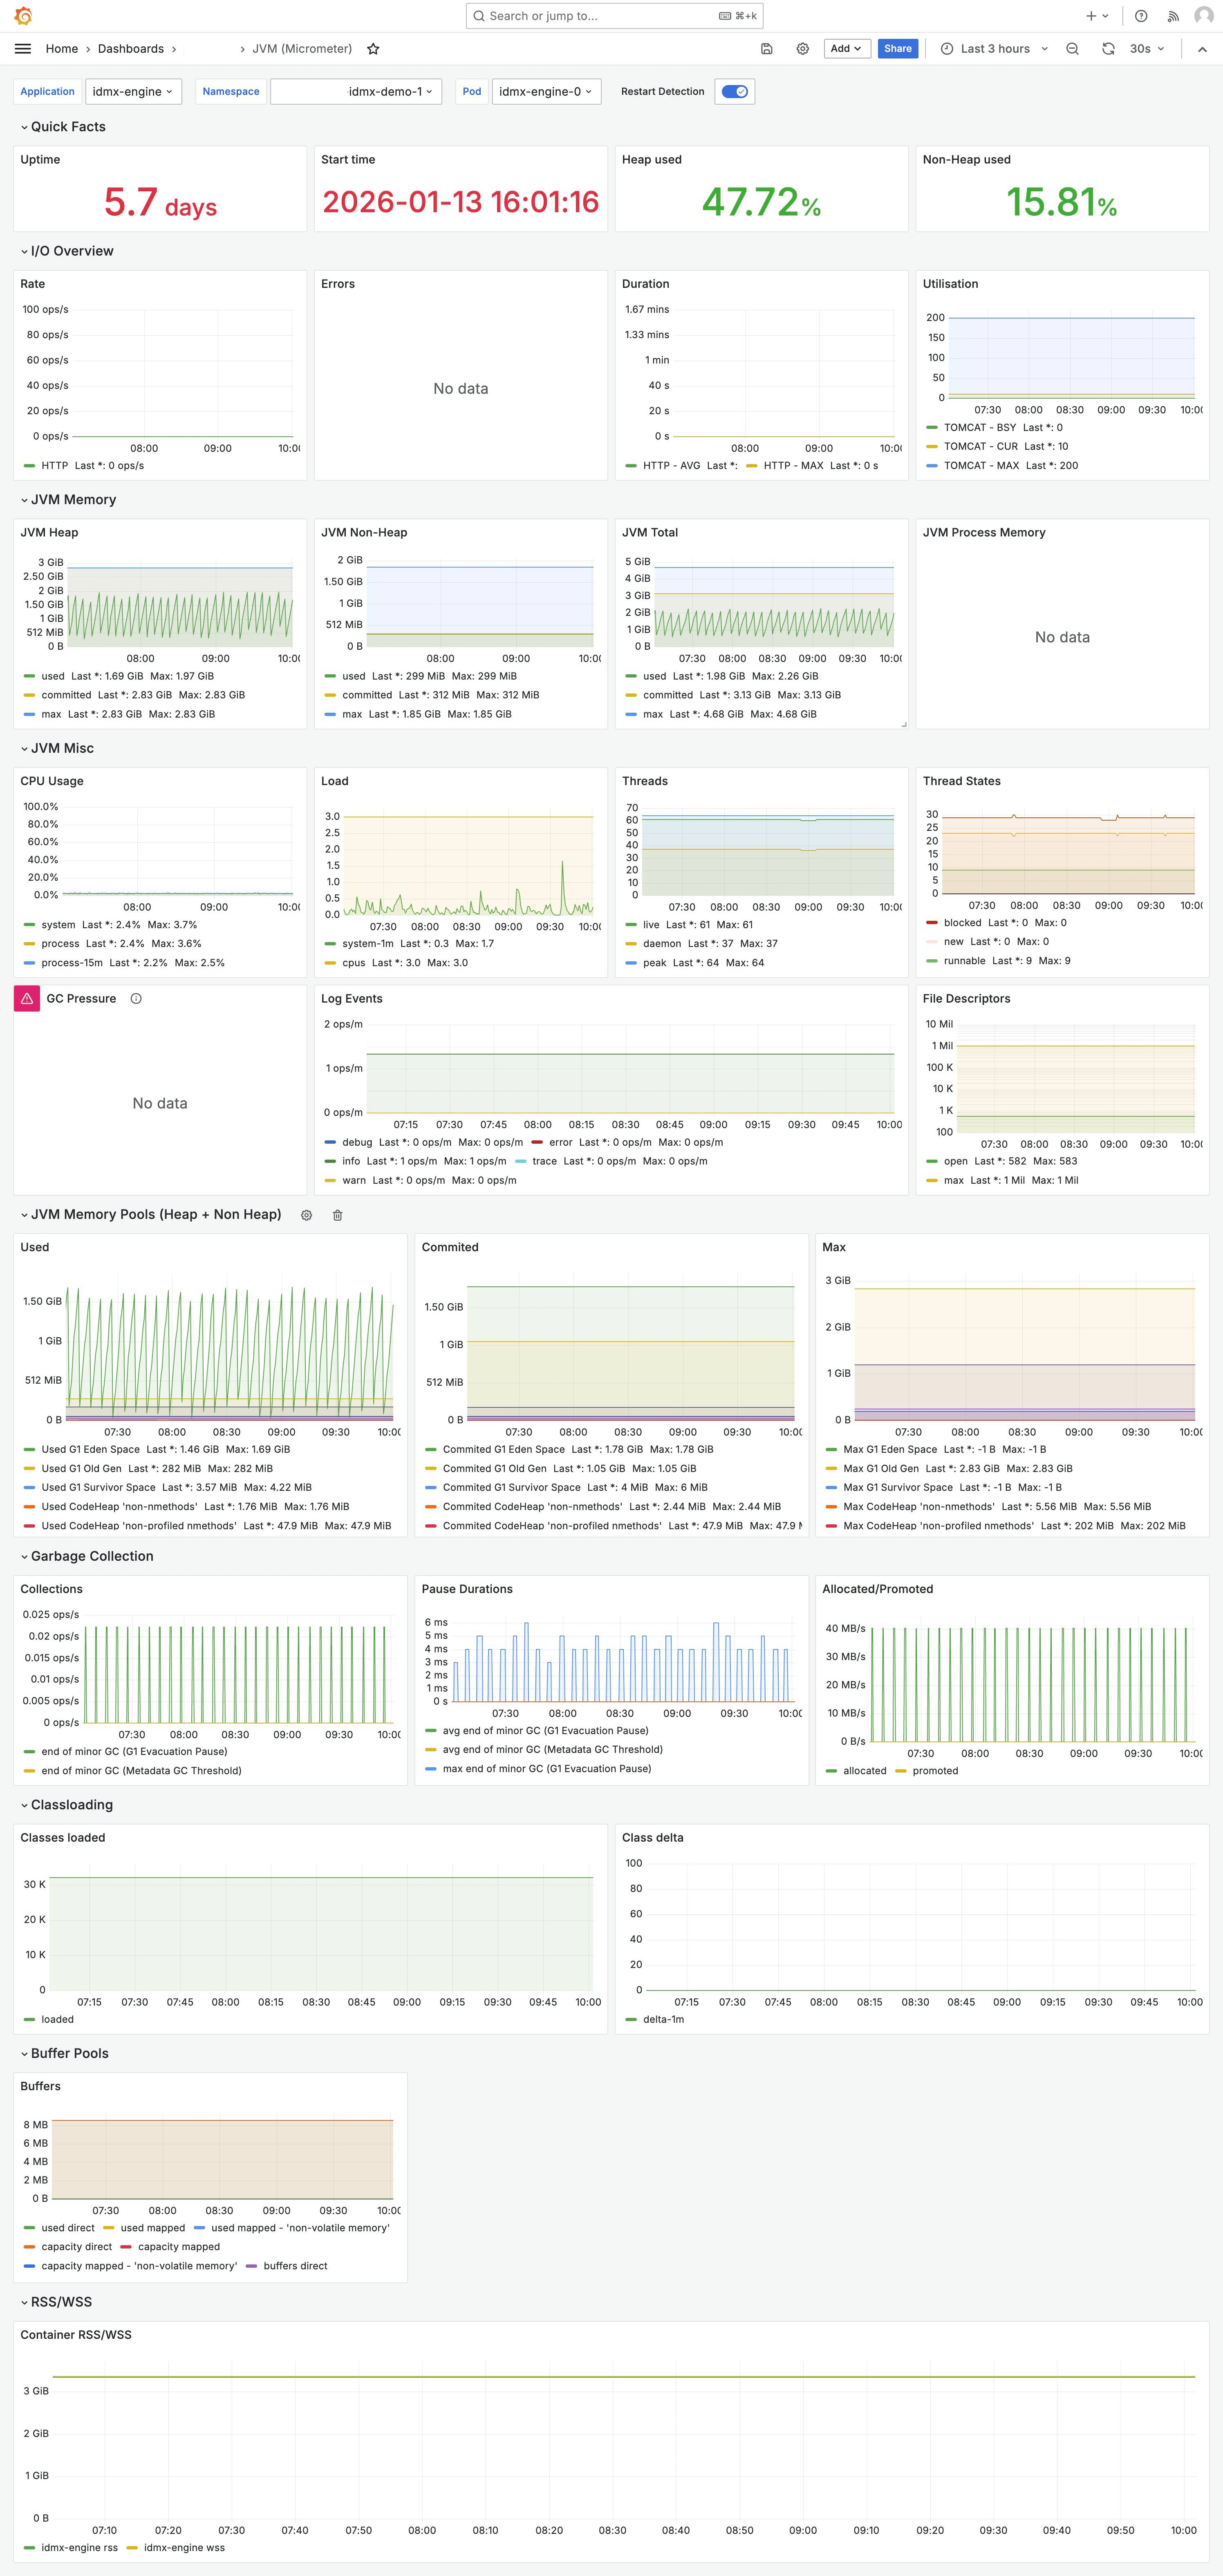Open the Add menu button

tap(846, 49)
